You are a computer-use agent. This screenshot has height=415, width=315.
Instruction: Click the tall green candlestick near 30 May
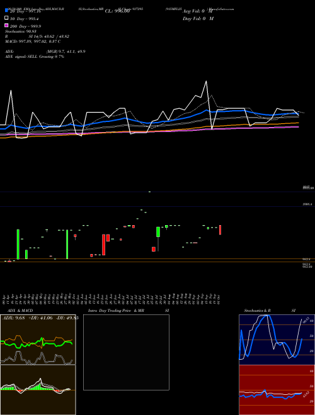pos(67,245)
